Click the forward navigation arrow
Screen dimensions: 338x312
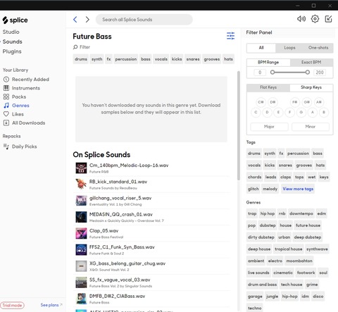(x=87, y=20)
